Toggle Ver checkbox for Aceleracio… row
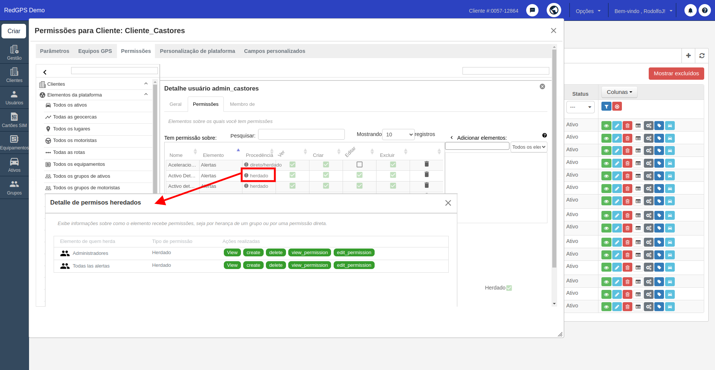 pos(292,164)
